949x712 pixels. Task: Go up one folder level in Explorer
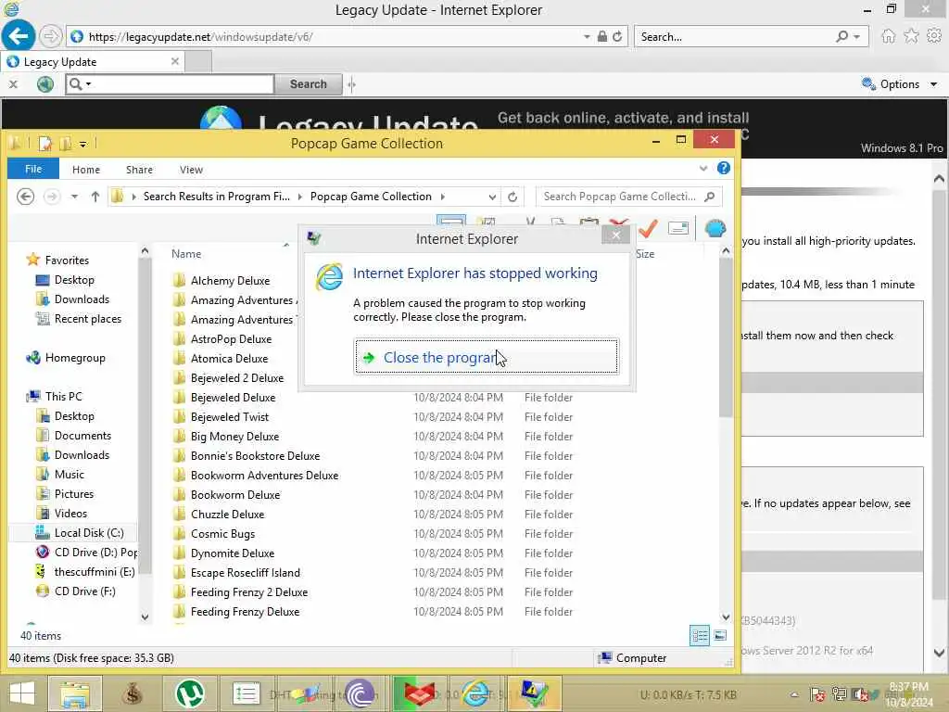95,197
